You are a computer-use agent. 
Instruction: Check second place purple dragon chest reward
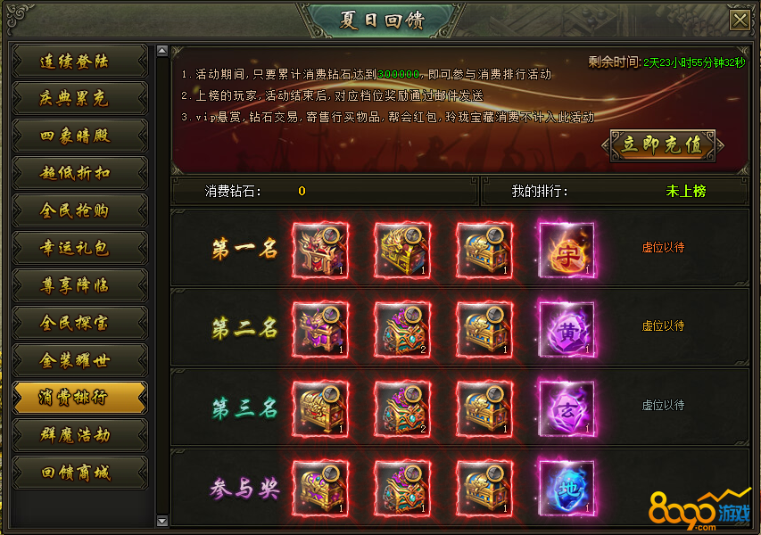(x=320, y=330)
